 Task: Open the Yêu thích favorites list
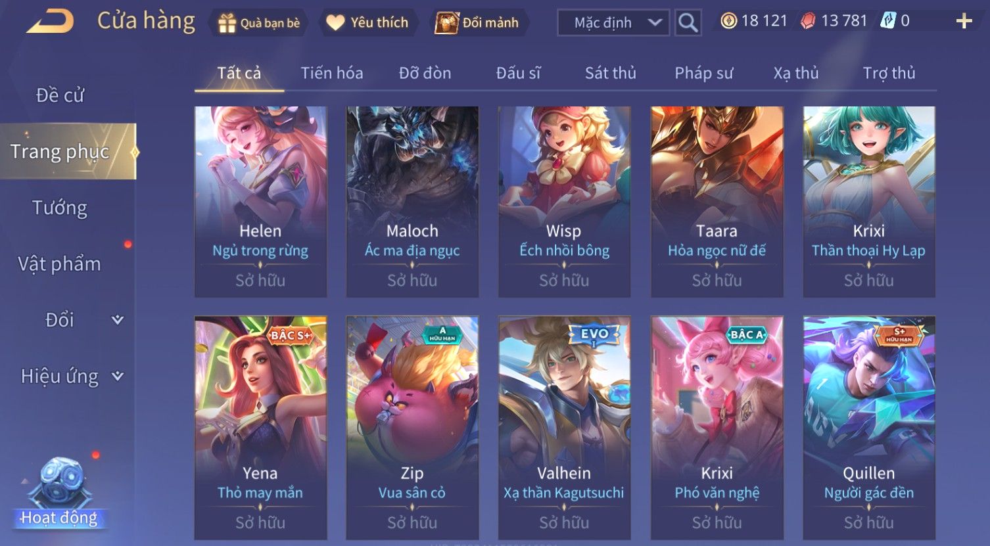pos(367,22)
